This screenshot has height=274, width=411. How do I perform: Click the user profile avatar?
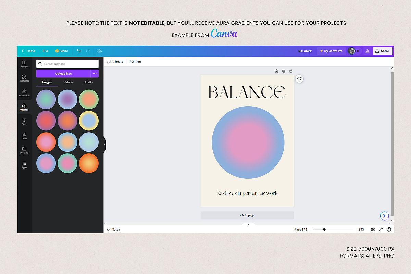point(351,51)
